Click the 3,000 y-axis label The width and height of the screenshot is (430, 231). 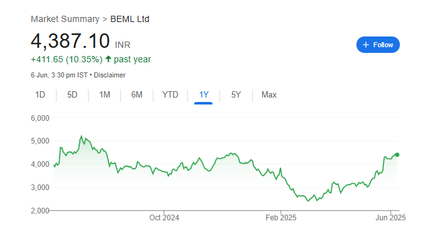pos(40,188)
